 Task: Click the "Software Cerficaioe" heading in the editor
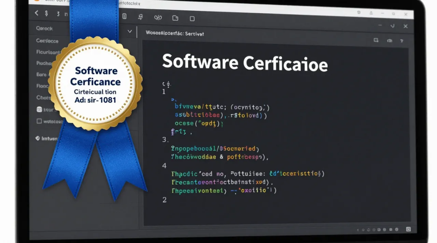point(245,63)
